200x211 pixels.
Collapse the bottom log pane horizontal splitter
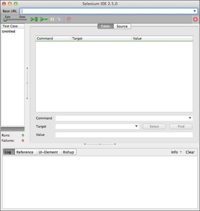pyautogui.click(x=100, y=144)
